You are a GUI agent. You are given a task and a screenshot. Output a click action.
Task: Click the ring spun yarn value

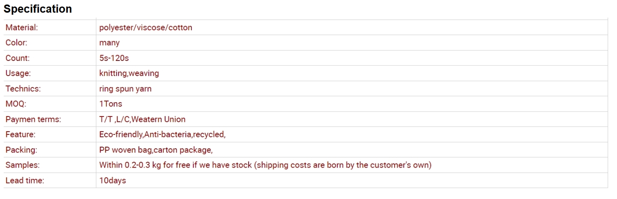point(126,89)
